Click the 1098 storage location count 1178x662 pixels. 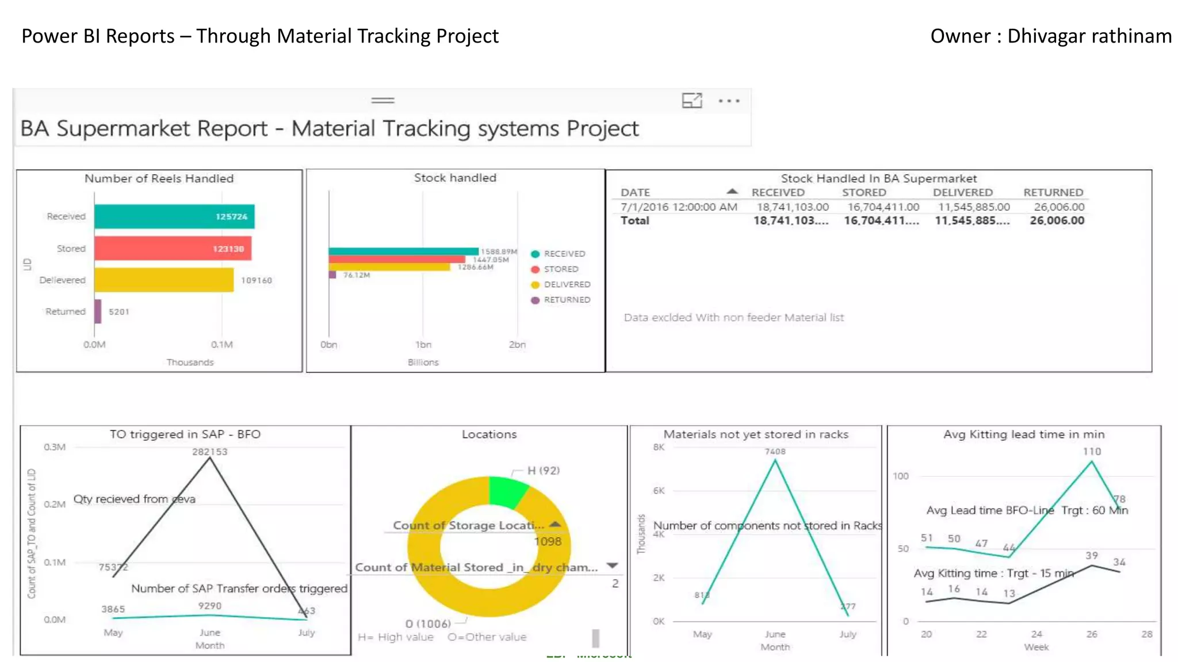coord(547,541)
